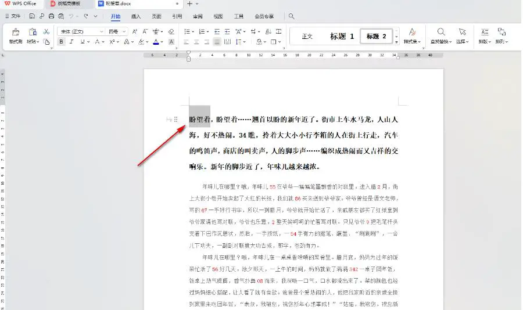Screen dimensions: 523x310
Task: Click the increase indent icon
Action: 227,32
